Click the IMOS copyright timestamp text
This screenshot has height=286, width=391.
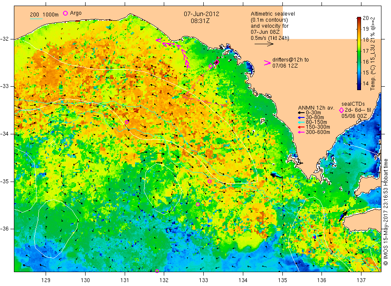click(x=385, y=212)
